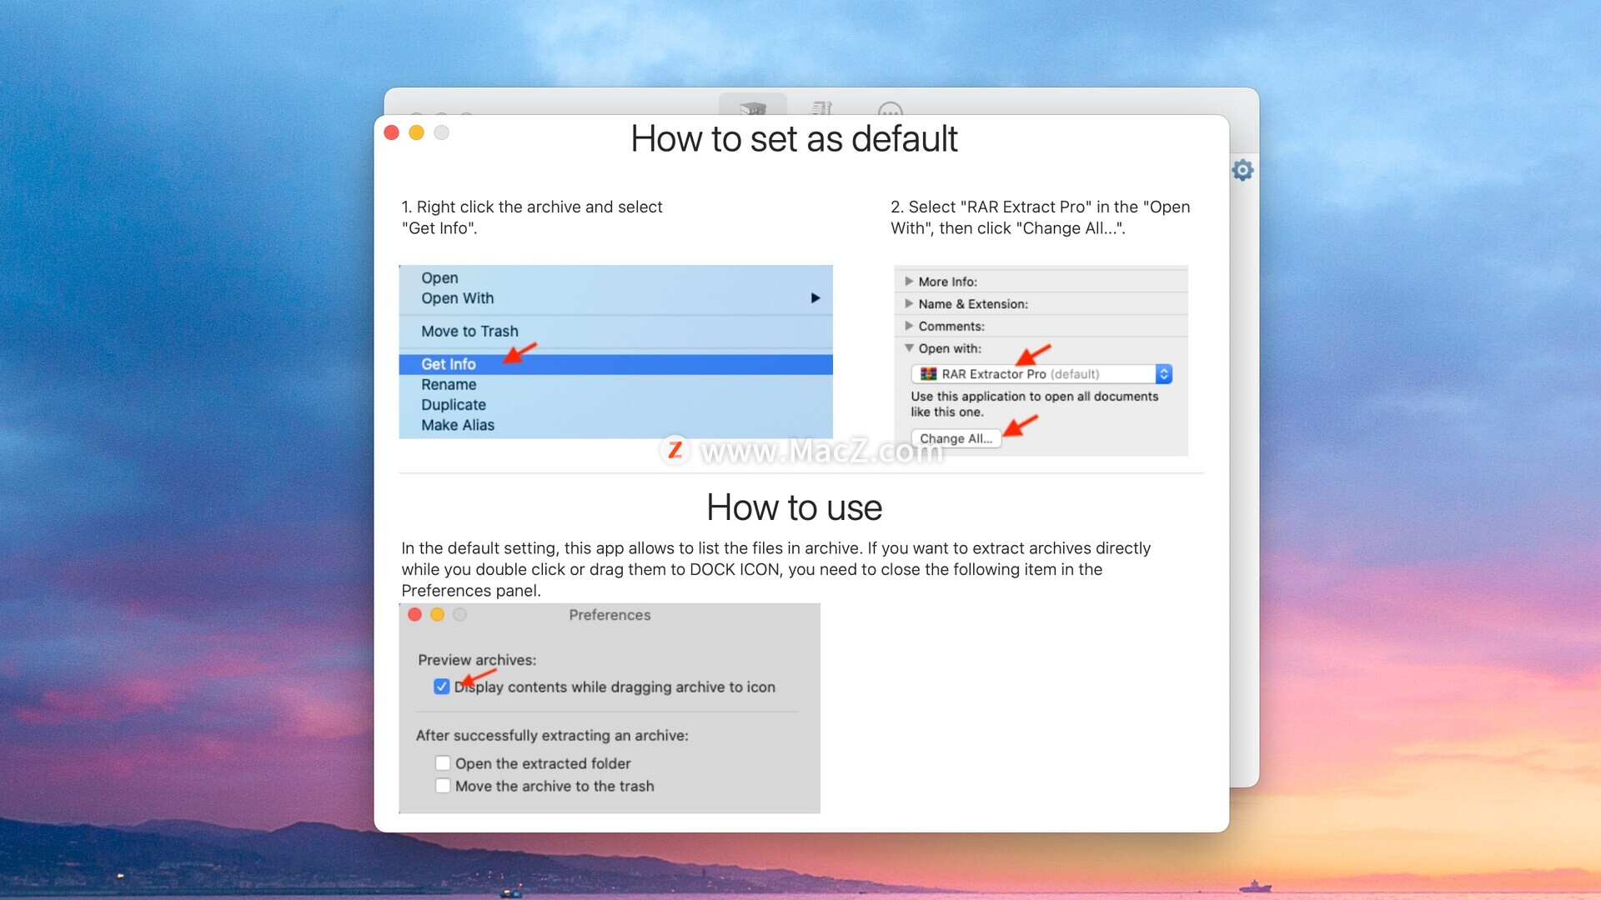Click the 'In the default setting' paragraph
The width and height of the screenshot is (1601, 900).
775,569
